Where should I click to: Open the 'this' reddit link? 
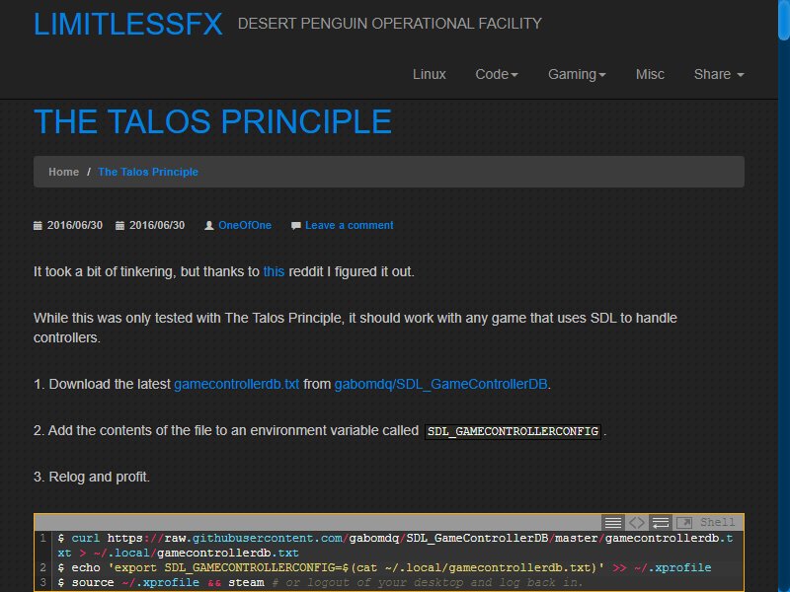click(x=274, y=272)
